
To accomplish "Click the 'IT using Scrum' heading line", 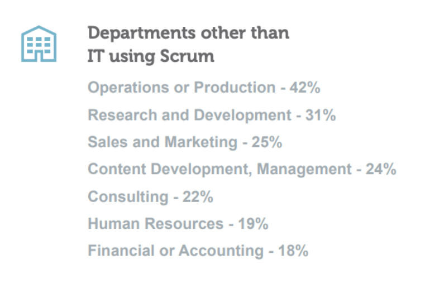I will pos(151,56).
